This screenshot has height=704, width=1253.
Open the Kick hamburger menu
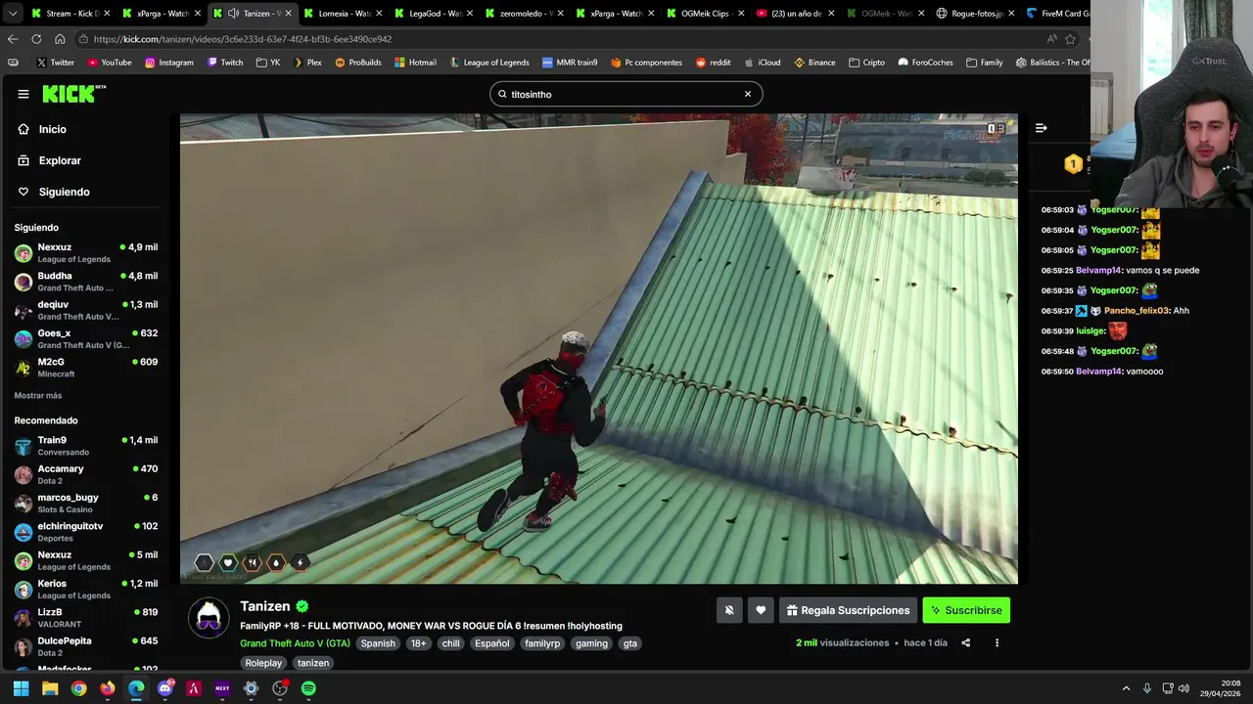coord(23,94)
